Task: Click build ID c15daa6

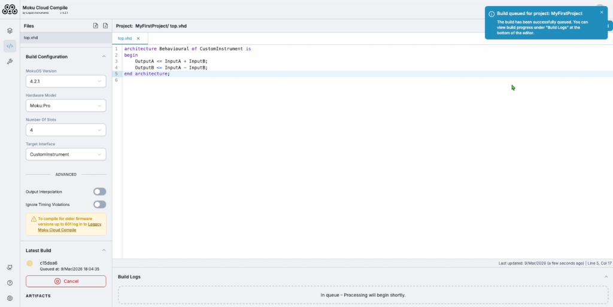Action: 48,263
